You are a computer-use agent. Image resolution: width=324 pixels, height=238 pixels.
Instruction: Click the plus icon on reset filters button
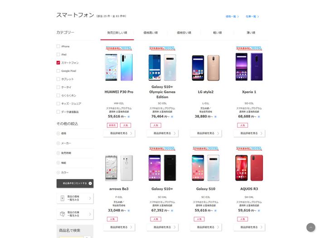click(90, 183)
